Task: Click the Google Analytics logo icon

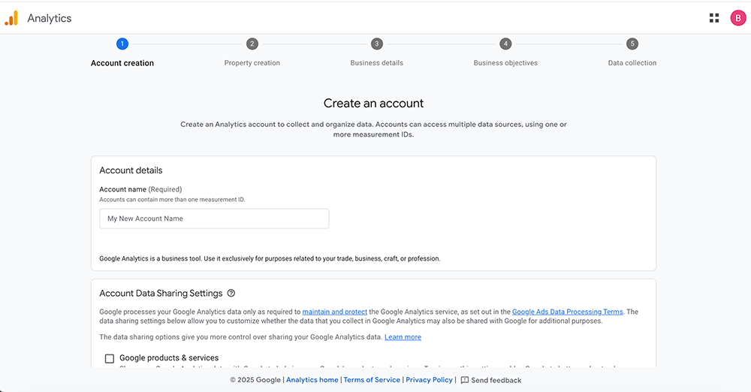Action: pyautogui.click(x=11, y=18)
